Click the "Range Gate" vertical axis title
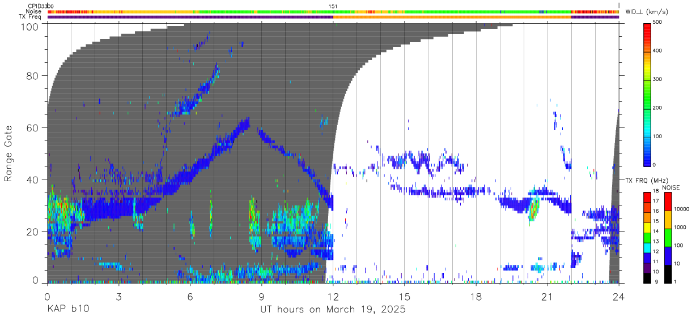Image resolution: width=696 pixels, height=321 pixels. (9, 153)
